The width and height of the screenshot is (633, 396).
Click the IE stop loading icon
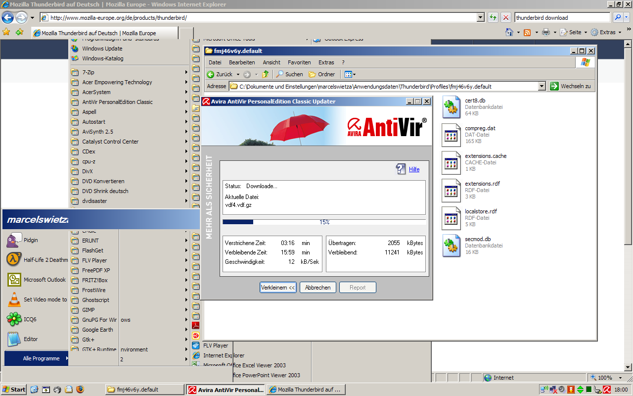point(506,17)
